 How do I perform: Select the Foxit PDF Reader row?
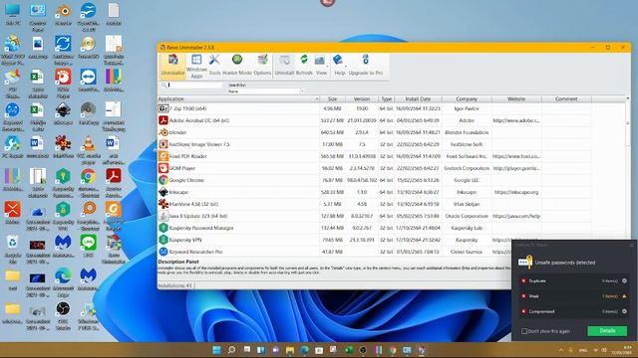pyautogui.click(x=375, y=156)
